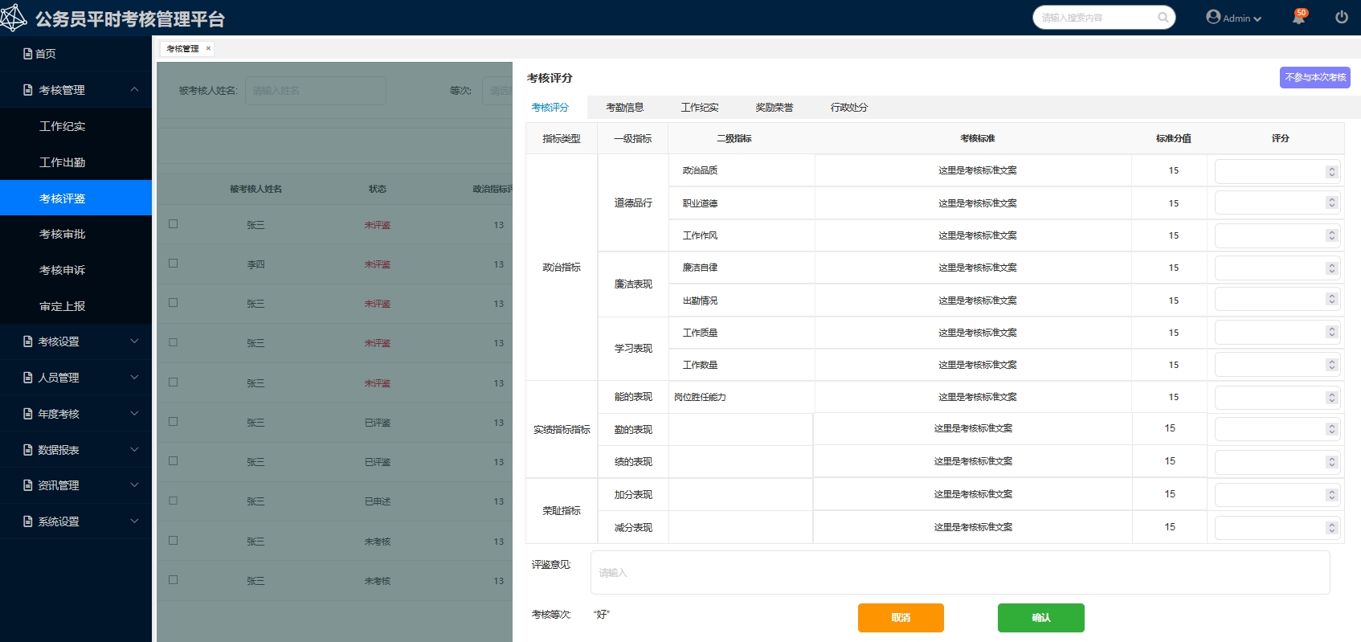Screen dimensions: 1361x642
Task: Click the 被考核人姓名 name input
Action: (x=316, y=91)
